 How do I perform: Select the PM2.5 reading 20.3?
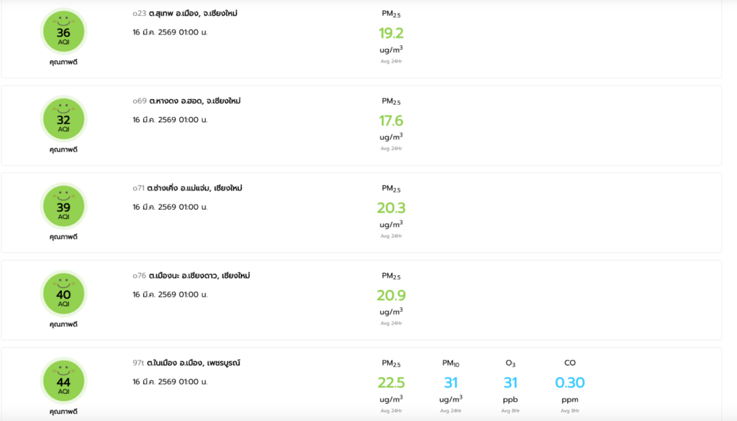[x=391, y=208]
